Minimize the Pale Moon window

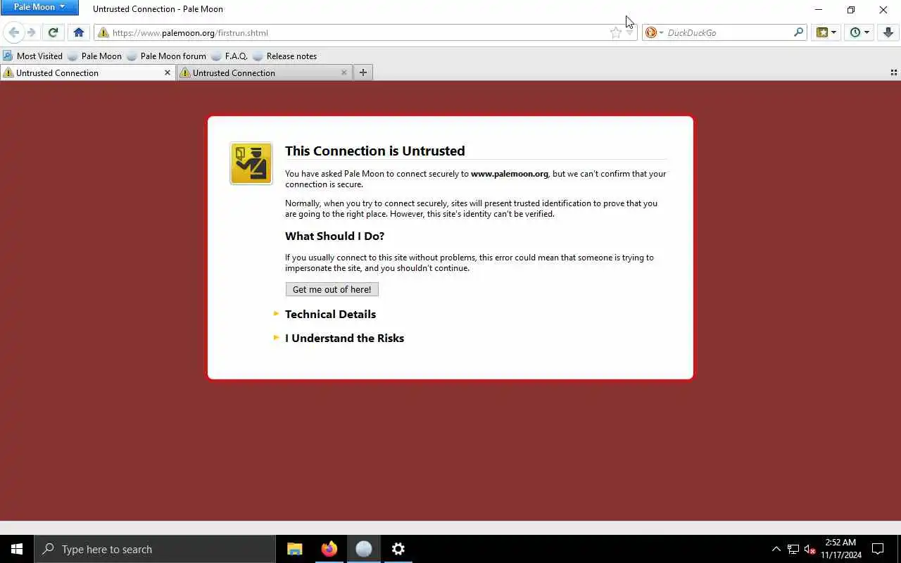coord(819,9)
